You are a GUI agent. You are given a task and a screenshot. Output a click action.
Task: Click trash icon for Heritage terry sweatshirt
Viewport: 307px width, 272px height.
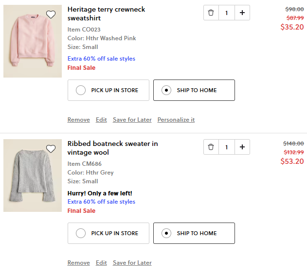[211, 13]
